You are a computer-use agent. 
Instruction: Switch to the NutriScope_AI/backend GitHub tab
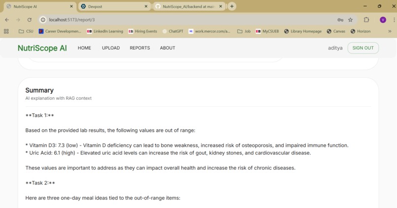tap(189, 6)
